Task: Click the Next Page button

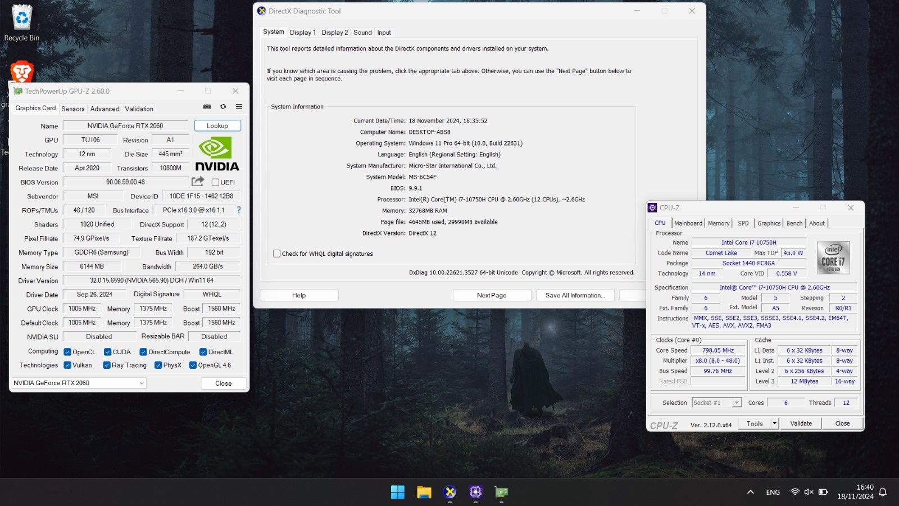Action: 492,295
